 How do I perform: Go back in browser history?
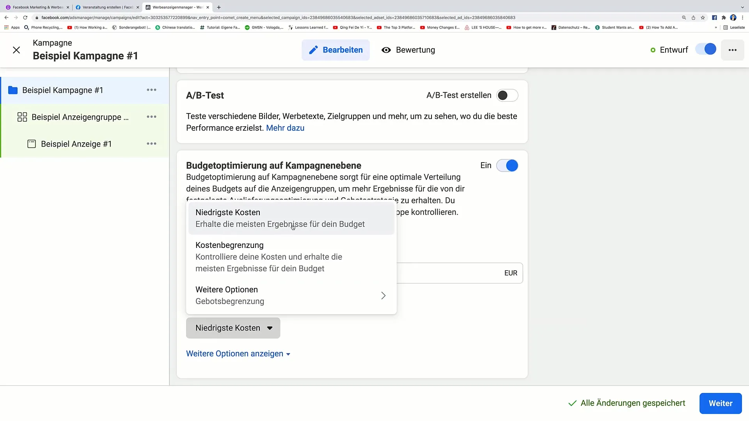point(6,18)
